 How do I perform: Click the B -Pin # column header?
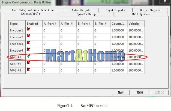tap(102, 24)
